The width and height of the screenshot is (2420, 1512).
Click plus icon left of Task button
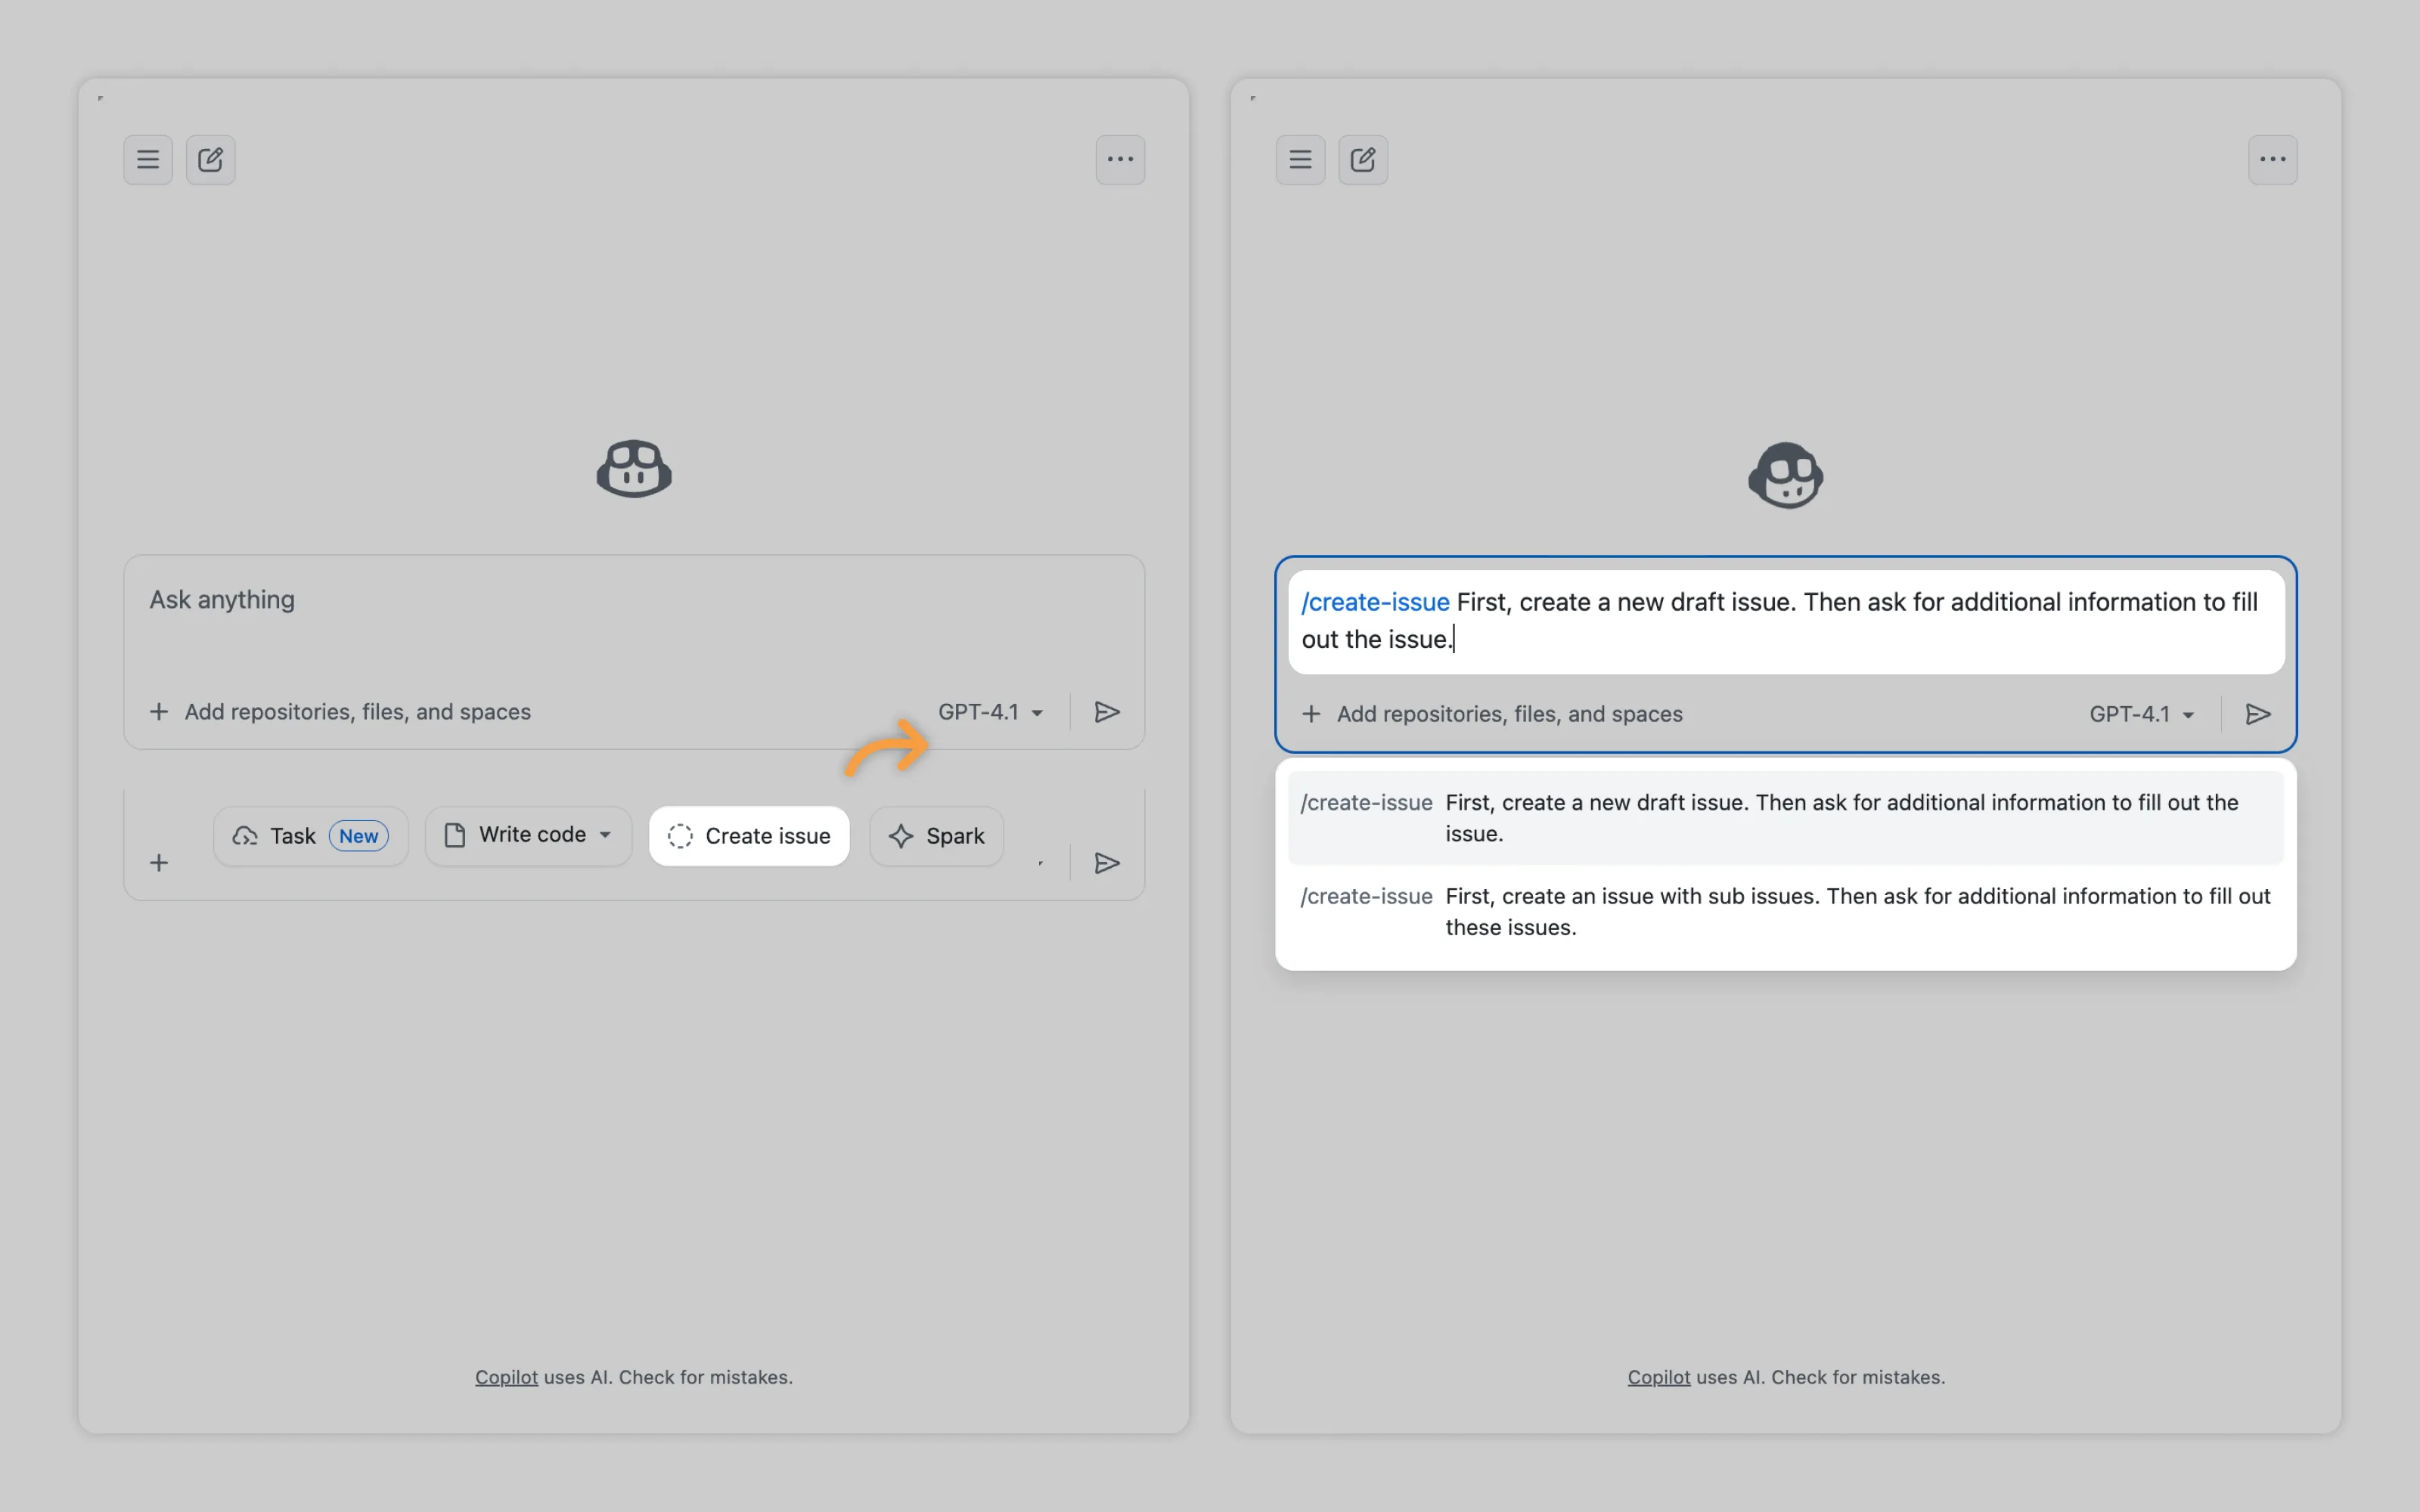click(159, 863)
